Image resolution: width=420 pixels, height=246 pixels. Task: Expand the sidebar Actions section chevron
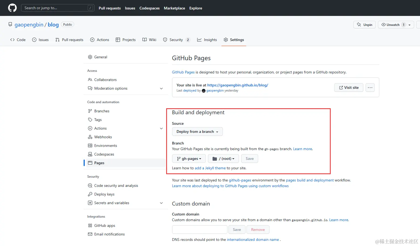[x=161, y=129]
